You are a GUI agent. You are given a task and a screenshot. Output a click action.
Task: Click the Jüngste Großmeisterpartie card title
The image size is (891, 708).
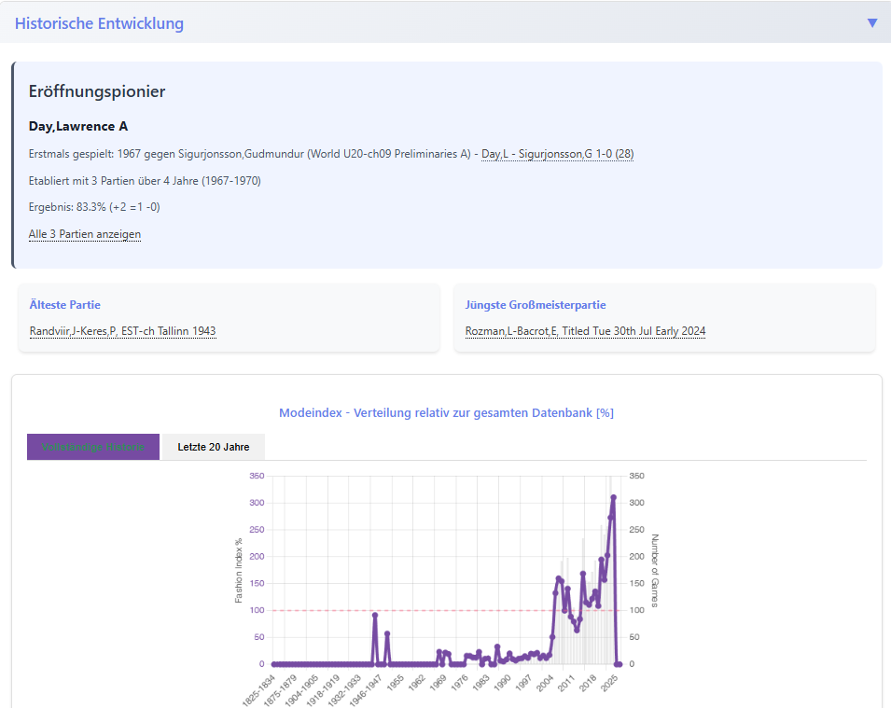coord(536,305)
